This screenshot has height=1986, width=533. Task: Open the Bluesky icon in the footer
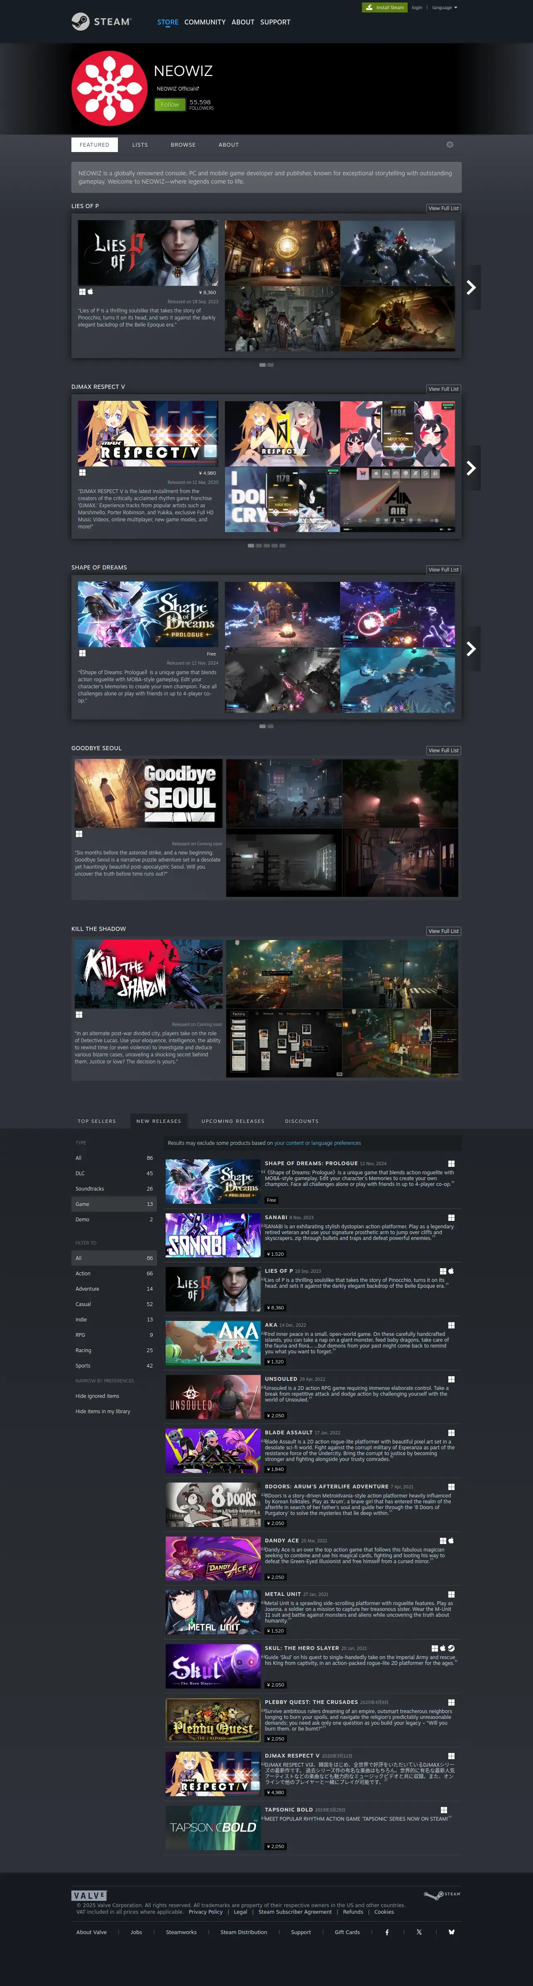click(x=451, y=1932)
